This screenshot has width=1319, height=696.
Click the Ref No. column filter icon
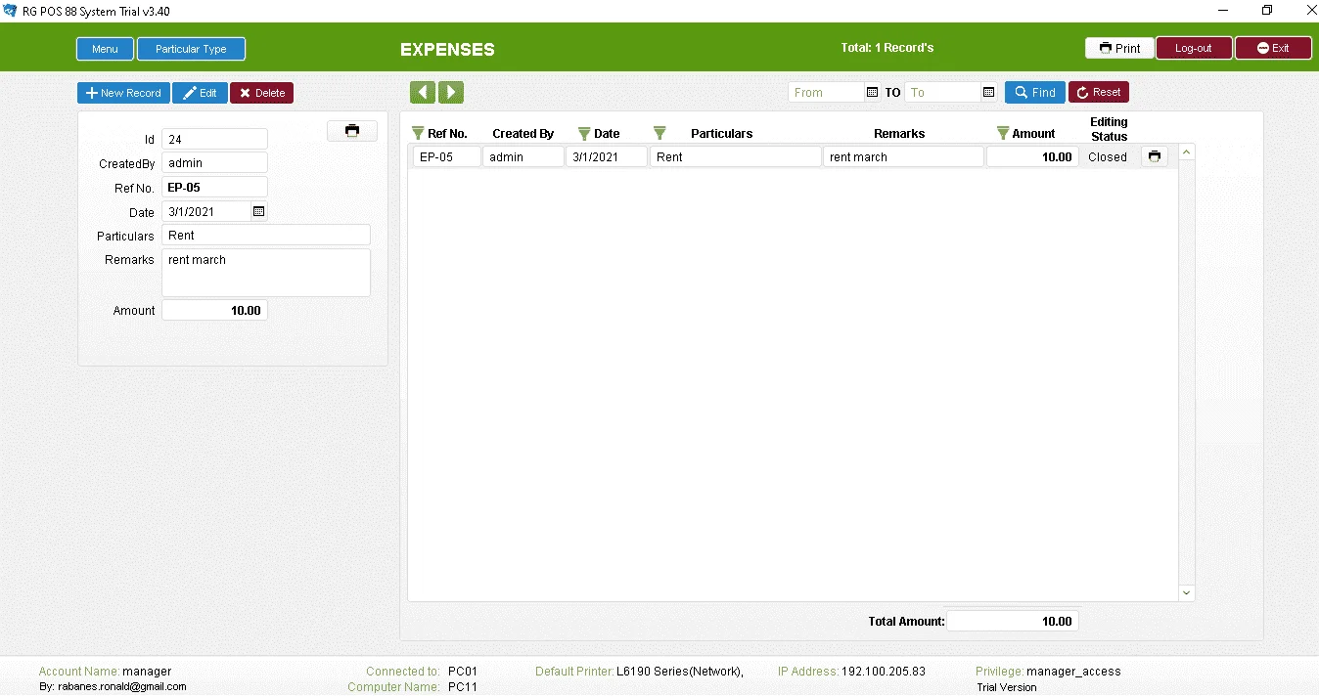[x=418, y=133]
